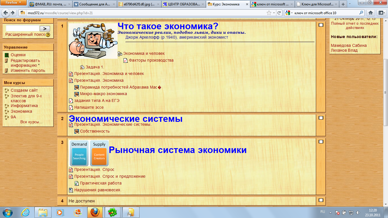This screenshot has width=388, height=218.
Task: Switch to the Ключ для Microsof... tab
Action: click(x=317, y=4)
